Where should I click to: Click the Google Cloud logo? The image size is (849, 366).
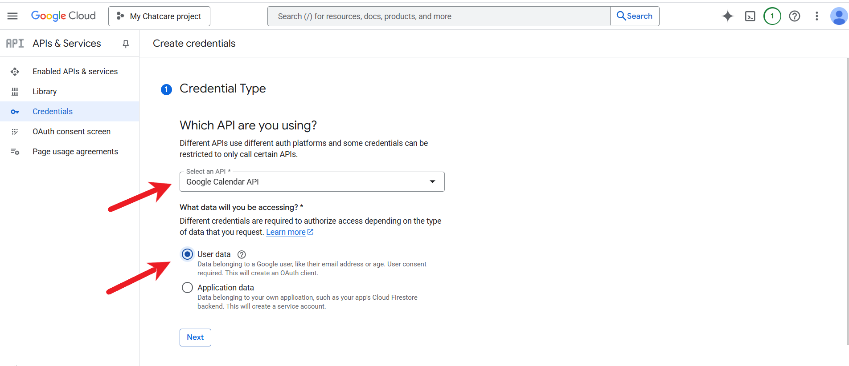(63, 16)
